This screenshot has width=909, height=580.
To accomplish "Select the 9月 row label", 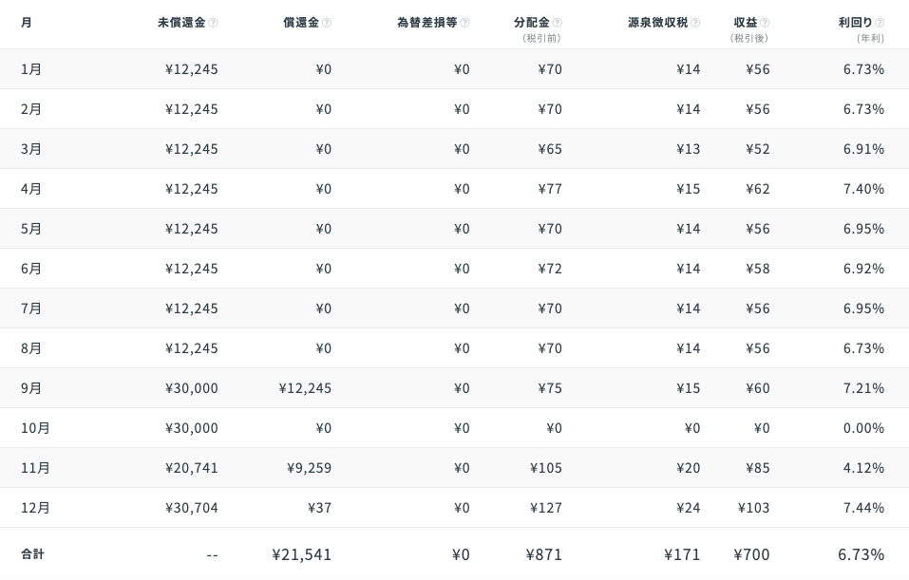I will 31,388.
